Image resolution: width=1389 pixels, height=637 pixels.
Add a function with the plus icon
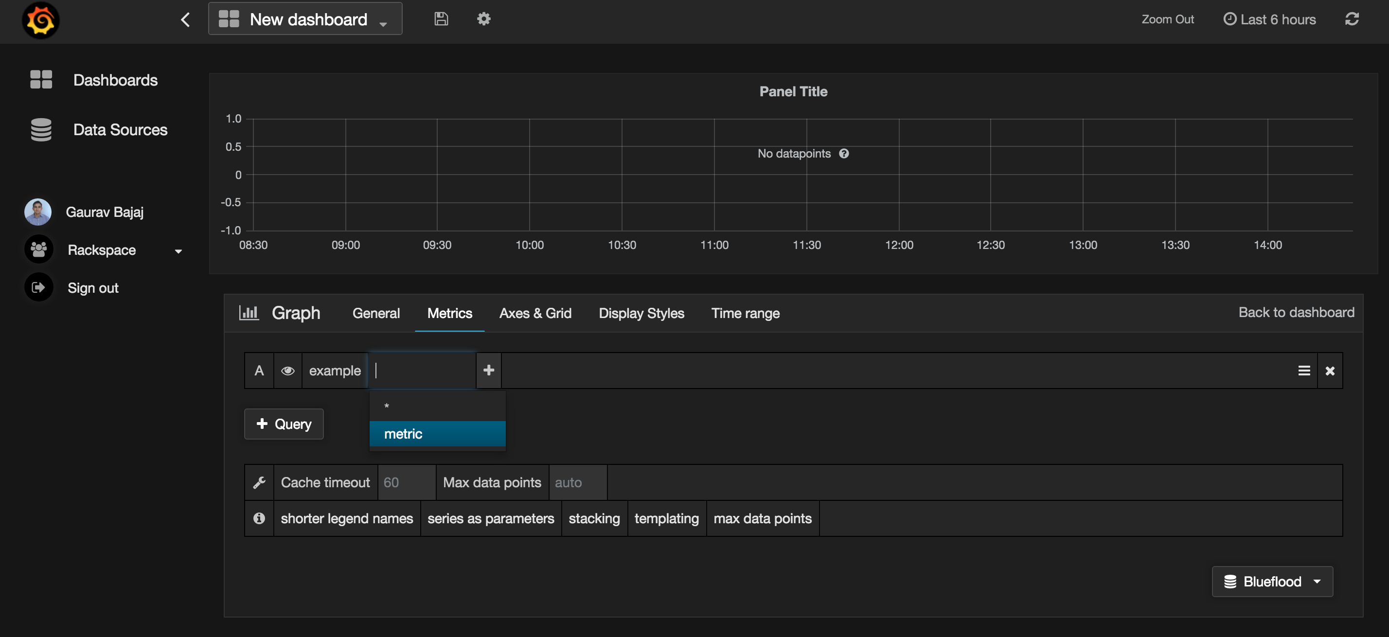pyautogui.click(x=488, y=370)
